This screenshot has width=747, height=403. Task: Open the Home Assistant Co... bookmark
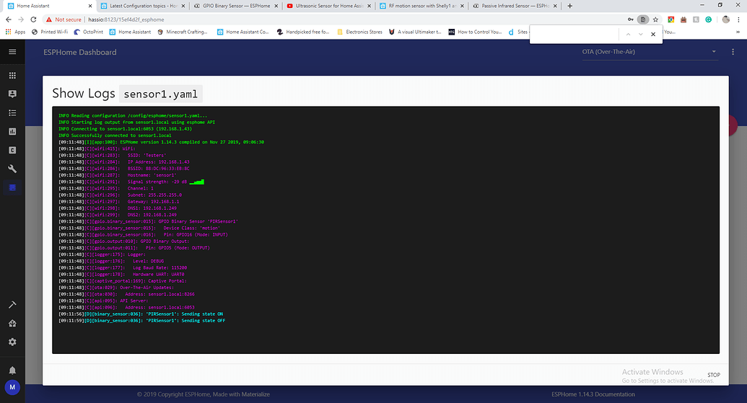(x=243, y=32)
